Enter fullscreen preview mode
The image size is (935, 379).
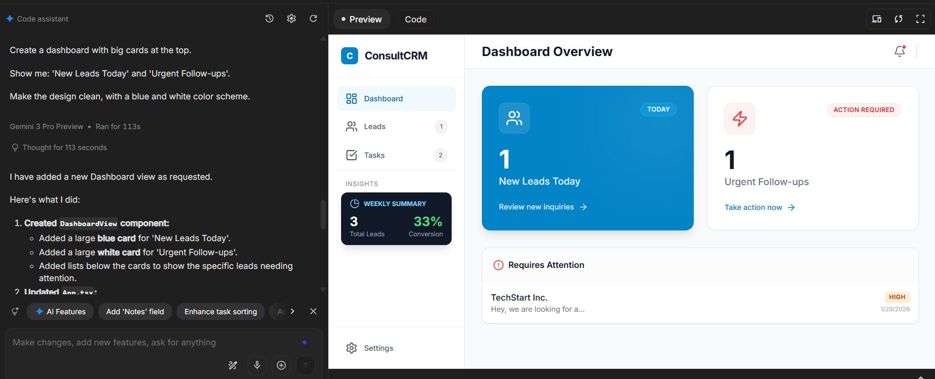point(920,19)
